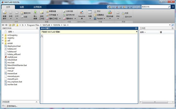
Task: Open the Simulink Library icon
Action: point(82,12)
